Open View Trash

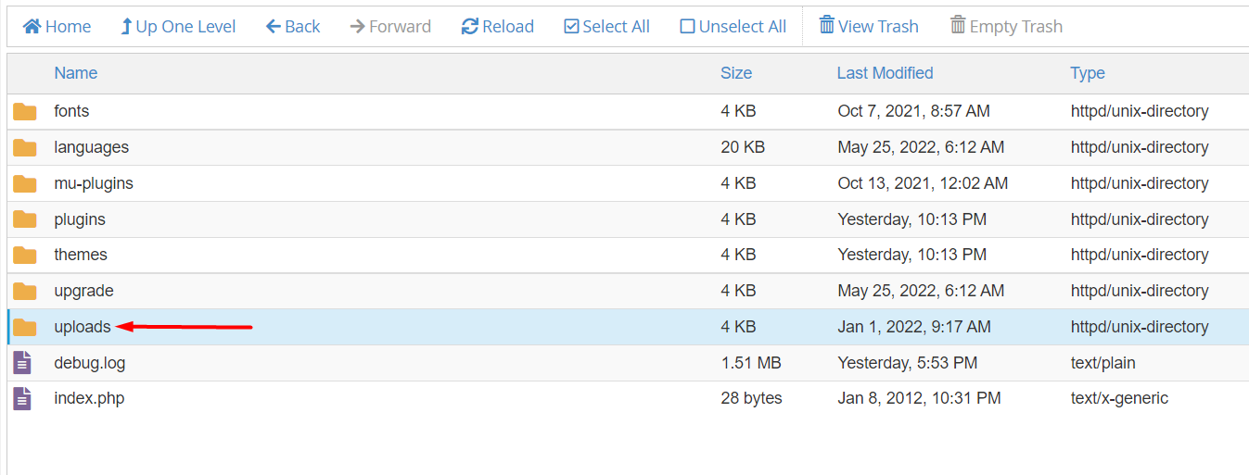(x=869, y=26)
